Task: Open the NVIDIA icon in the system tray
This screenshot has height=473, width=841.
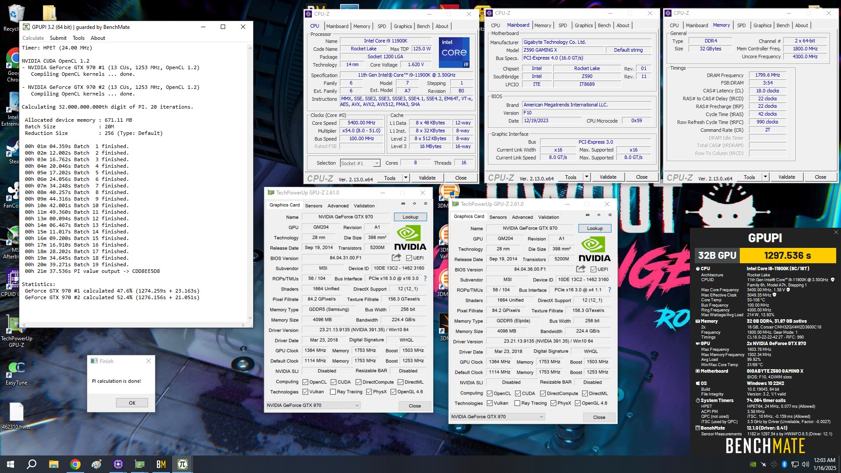Action: (753, 464)
